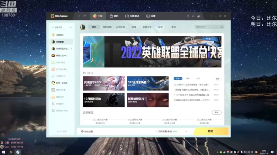Open the 直播 tab in top bar

tap(151, 16)
